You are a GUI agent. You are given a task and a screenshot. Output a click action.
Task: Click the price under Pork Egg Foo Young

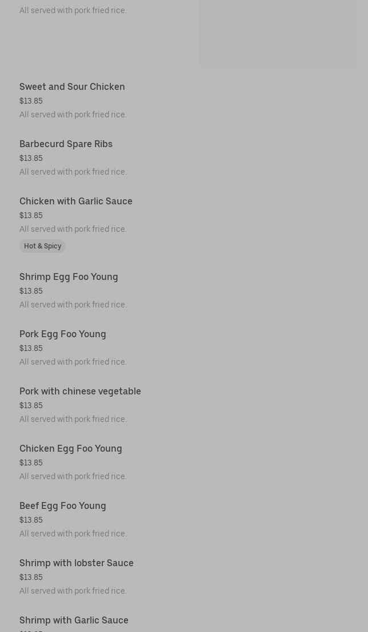point(31,349)
